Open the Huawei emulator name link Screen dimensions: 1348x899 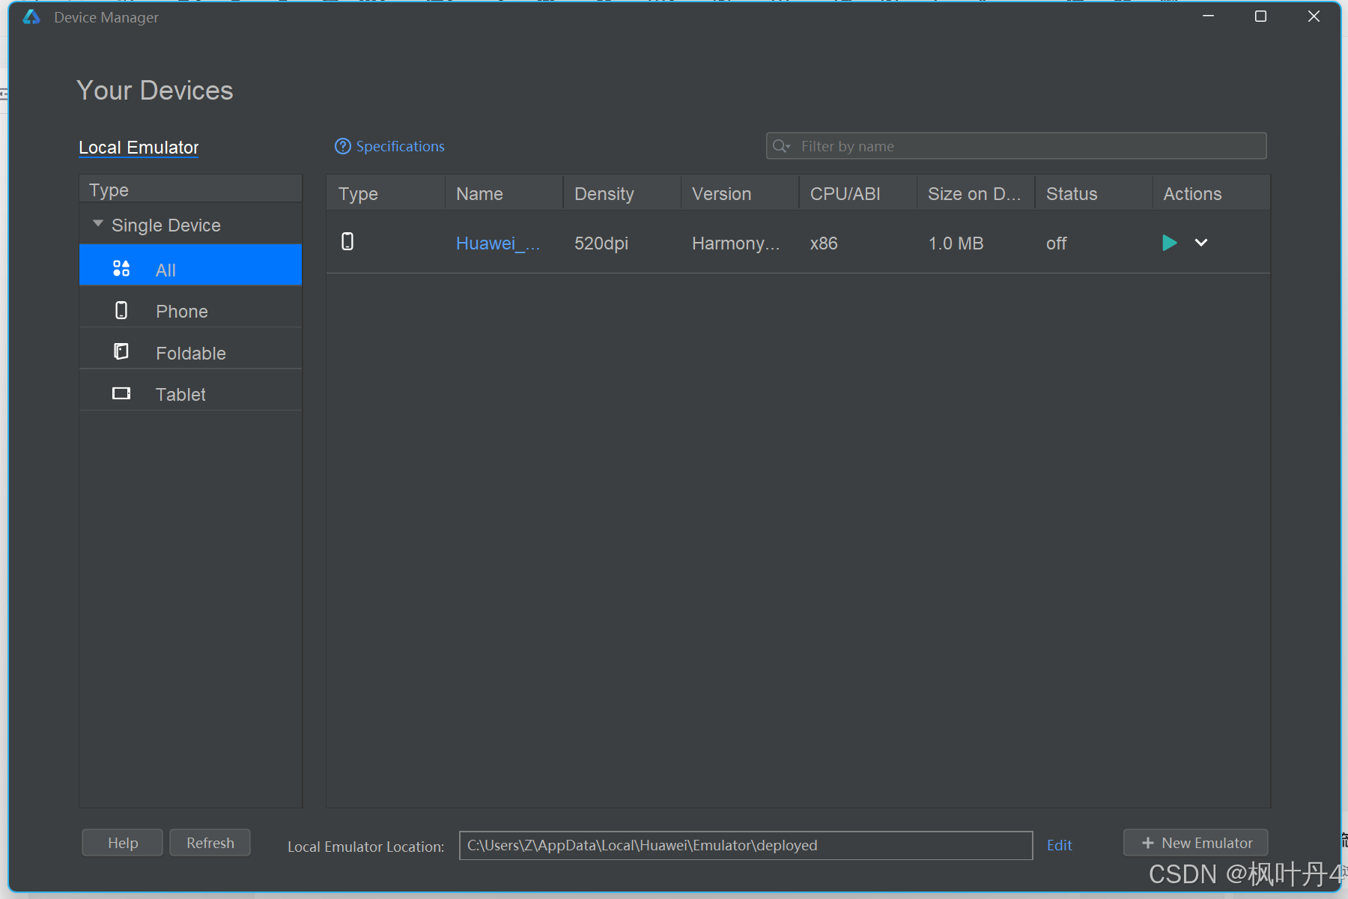(x=497, y=243)
